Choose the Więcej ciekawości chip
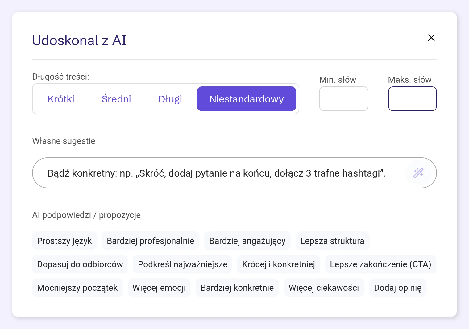Viewport: 469px width, 329px height. point(324,288)
